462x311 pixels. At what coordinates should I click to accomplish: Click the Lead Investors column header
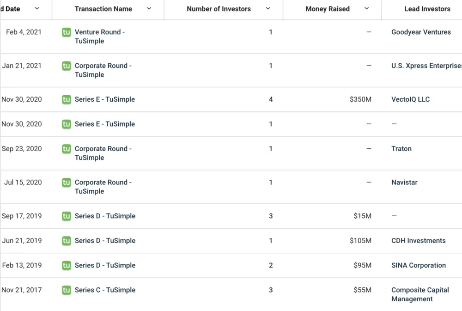coord(427,9)
